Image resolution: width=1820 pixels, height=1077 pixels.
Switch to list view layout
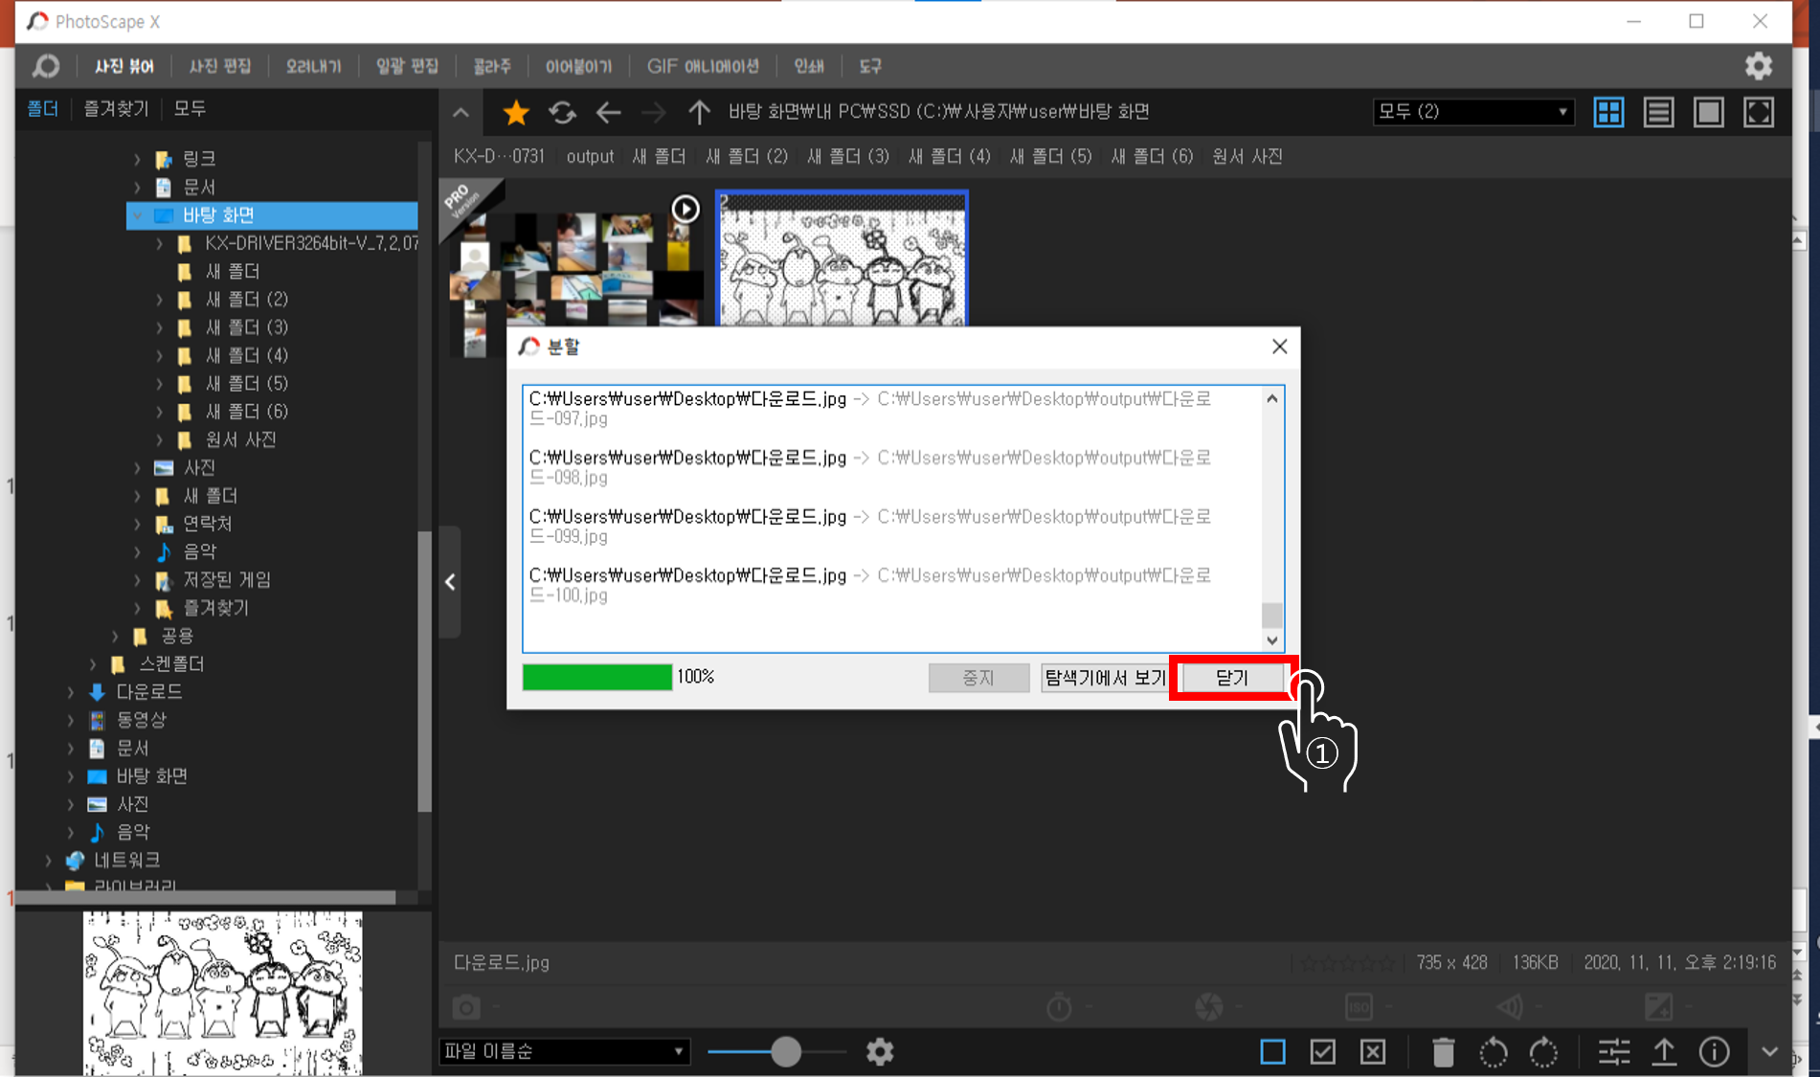(1658, 112)
